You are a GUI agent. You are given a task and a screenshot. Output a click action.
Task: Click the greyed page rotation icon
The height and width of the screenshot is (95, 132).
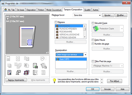click(43, 59)
